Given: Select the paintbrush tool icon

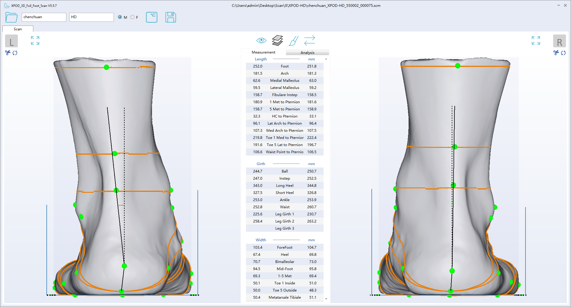Looking at the screenshot, I should 293,41.
